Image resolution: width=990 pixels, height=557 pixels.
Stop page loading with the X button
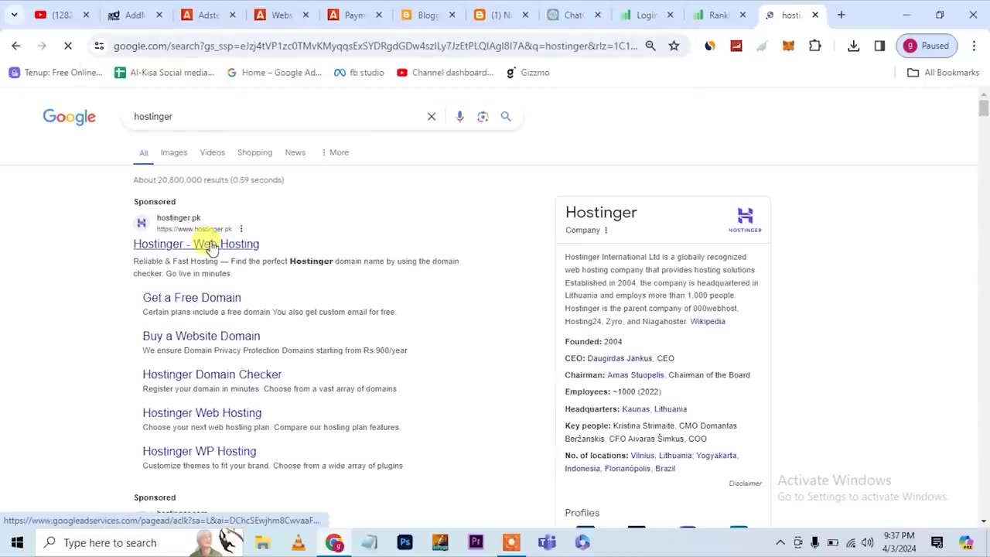point(68,46)
